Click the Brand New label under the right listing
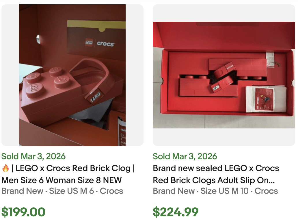This screenshot has width=298, height=220. click(174, 191)
